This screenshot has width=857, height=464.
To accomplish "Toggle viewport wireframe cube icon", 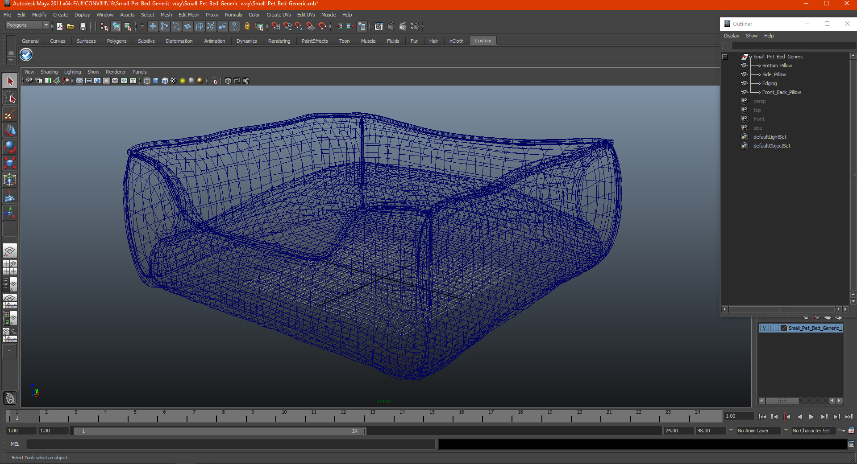I will (147, 81).
